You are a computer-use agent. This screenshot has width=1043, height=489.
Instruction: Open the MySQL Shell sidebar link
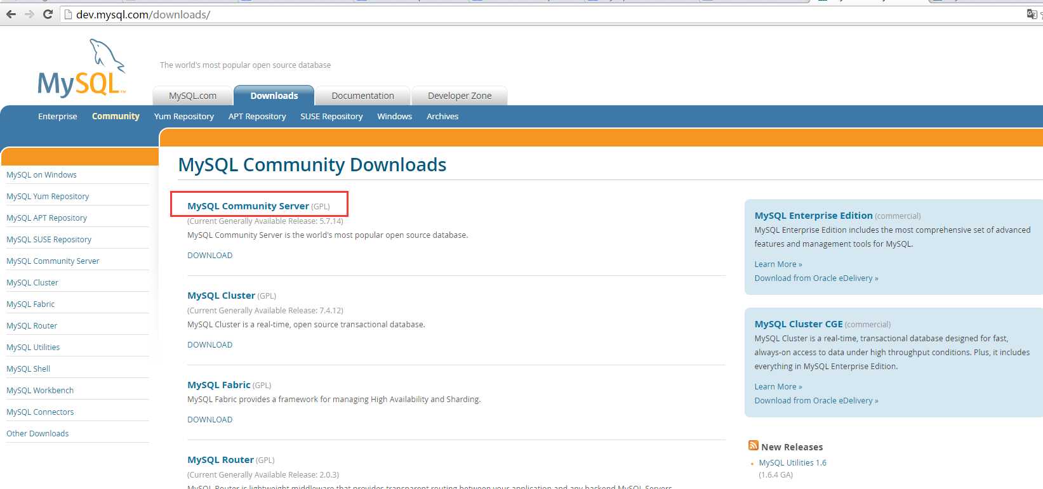pos(28,368)
